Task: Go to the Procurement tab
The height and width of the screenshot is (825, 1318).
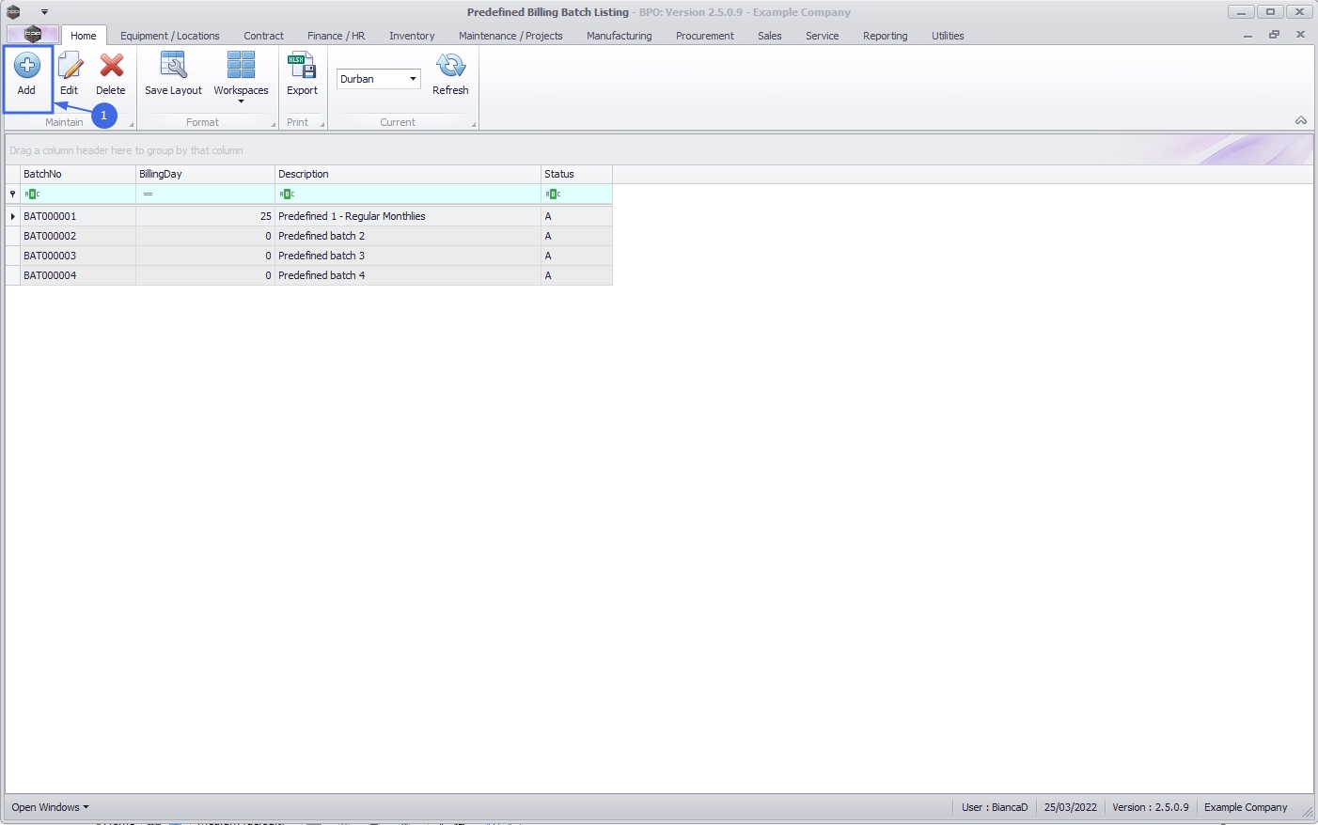Action: (x=704, y=36)
